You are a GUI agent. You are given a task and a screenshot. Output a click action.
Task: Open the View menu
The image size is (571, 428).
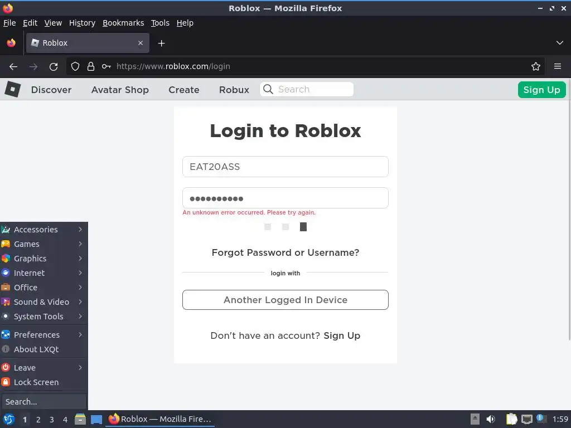tap(53, 23)
